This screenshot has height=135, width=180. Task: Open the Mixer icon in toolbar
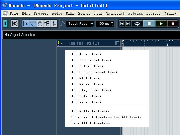[x=54, y=24]
